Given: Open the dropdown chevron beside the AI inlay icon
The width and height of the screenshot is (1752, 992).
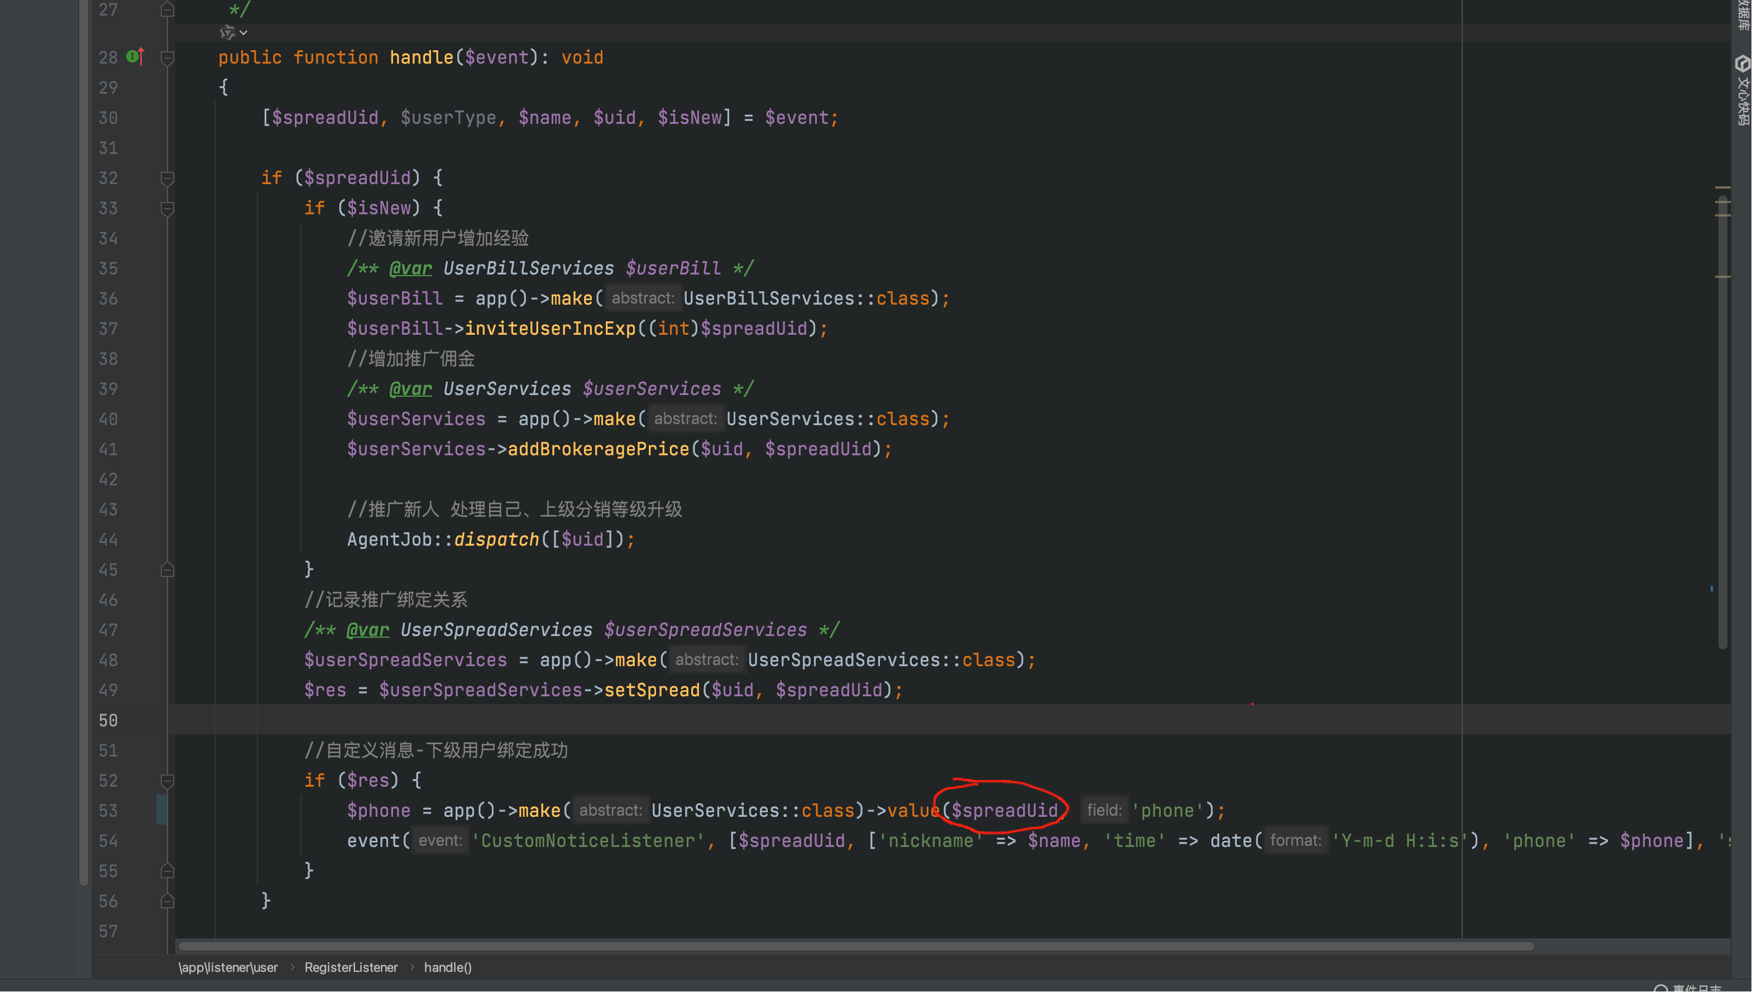Looking at the screenshot, I should 243,33.
